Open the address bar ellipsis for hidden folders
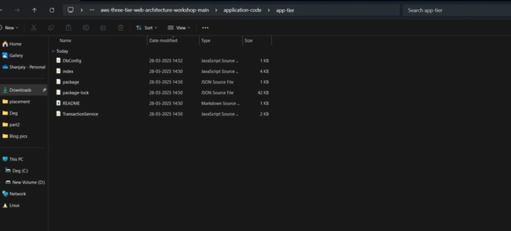511x231 pixels. [x=92, y=10]
